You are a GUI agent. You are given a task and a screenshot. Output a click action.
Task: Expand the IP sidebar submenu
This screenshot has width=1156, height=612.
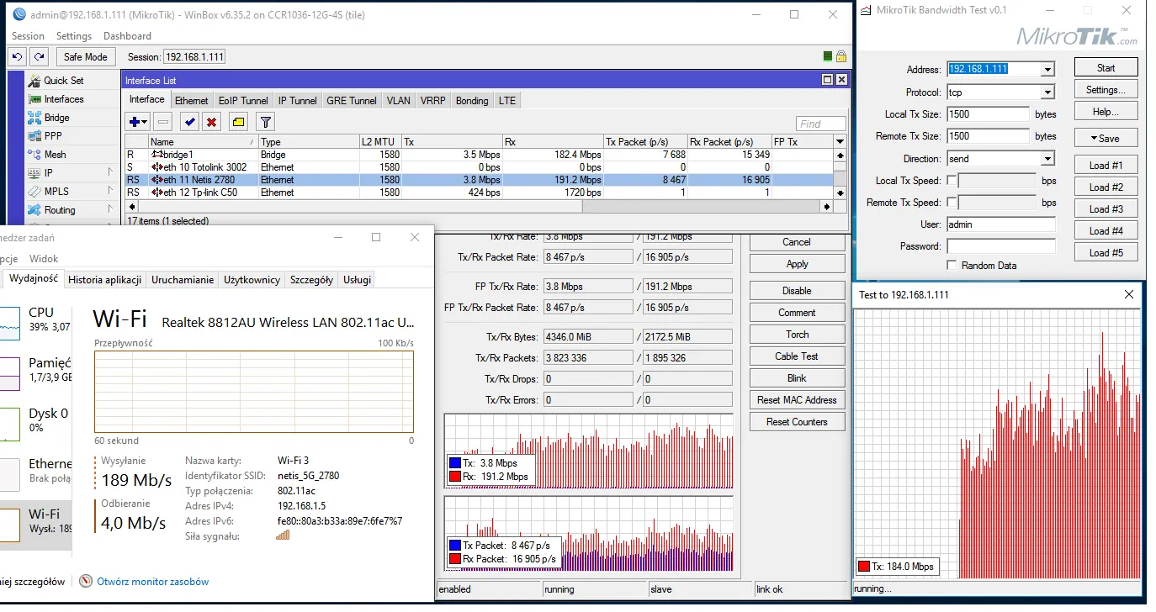point(110,172)
